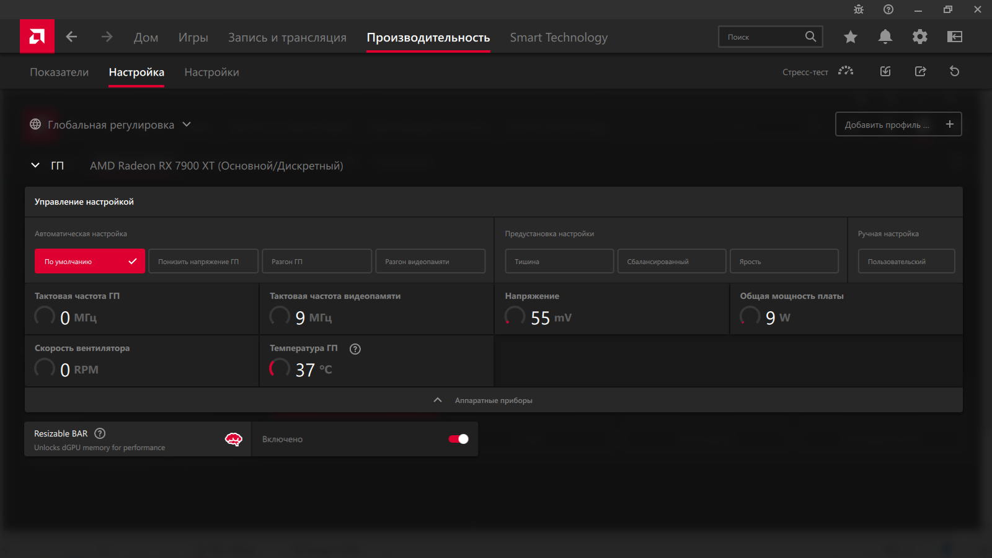Open the Запись и трансляция tab
Image resolution: width=992 pixels, height=558 pixels.
(x=287, y=37)
